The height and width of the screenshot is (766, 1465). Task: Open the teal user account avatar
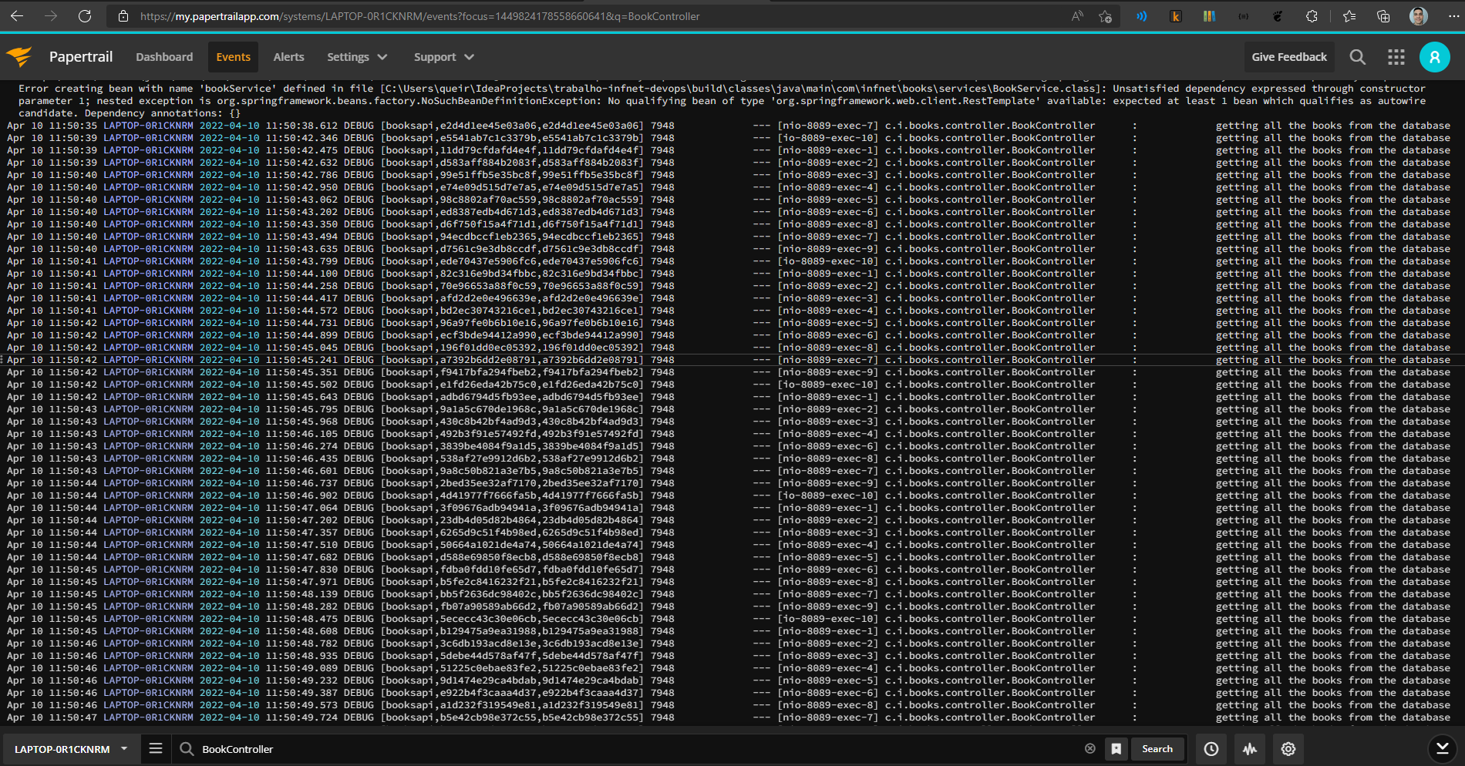tap(1435, 57)
